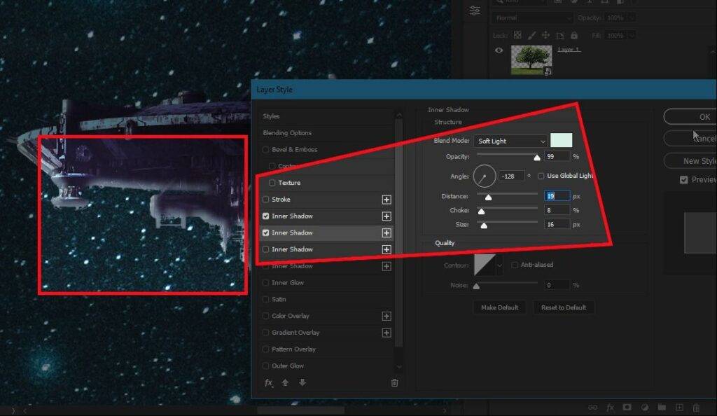Click the Lock position move icon
Image resolution: width=717 pixels, height=416 pixels.
(546, 35)
